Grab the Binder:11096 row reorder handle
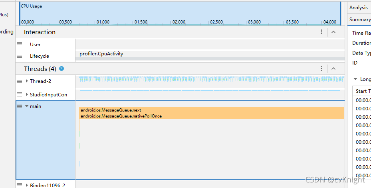The width and height of the screenshot is (371, 188). (20, 185)
